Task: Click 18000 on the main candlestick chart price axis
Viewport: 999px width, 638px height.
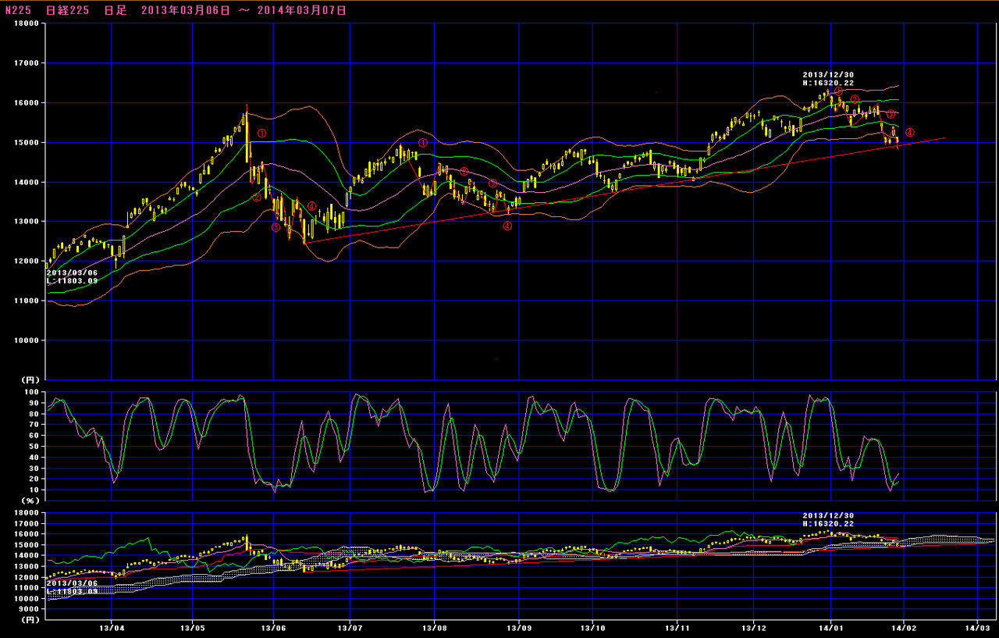Action: (27, 23)
